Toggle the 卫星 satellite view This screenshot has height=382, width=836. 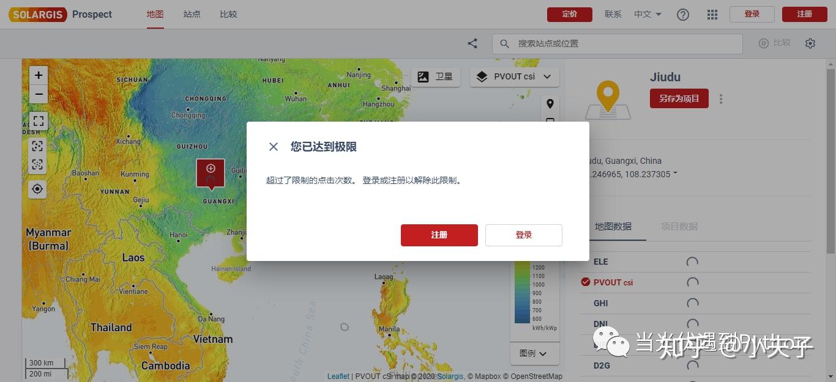tap(435, 76)
